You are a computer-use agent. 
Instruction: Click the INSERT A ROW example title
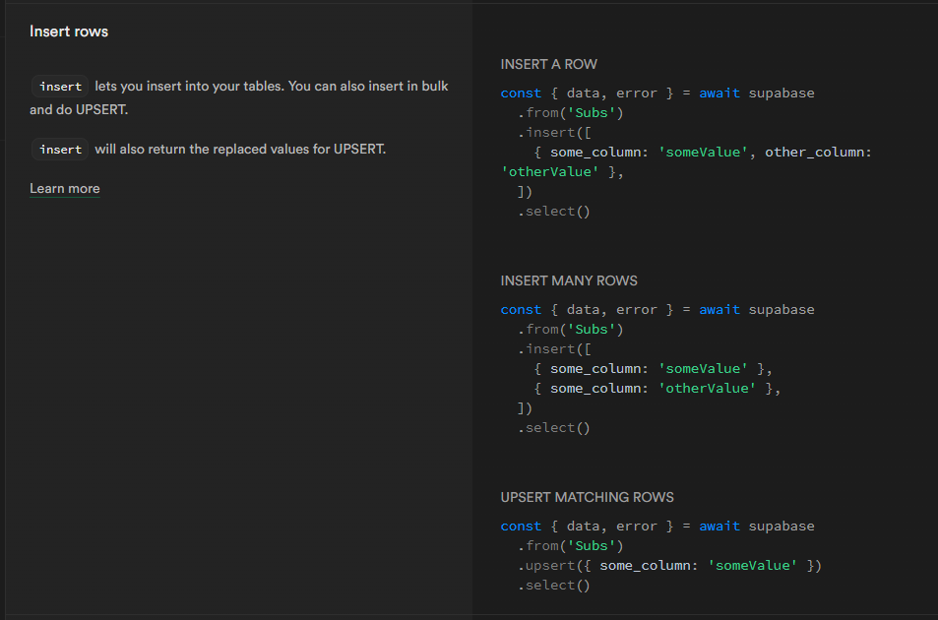point(548,64)
